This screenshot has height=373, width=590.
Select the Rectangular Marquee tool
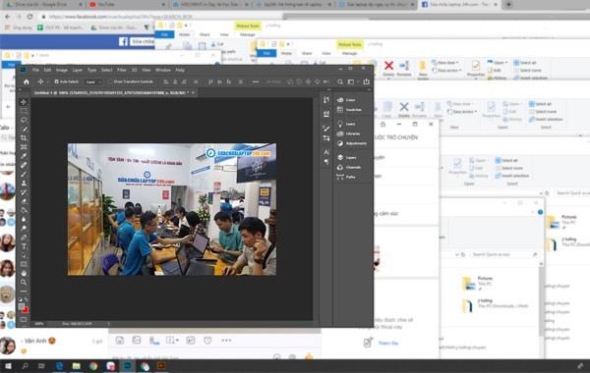24,111
